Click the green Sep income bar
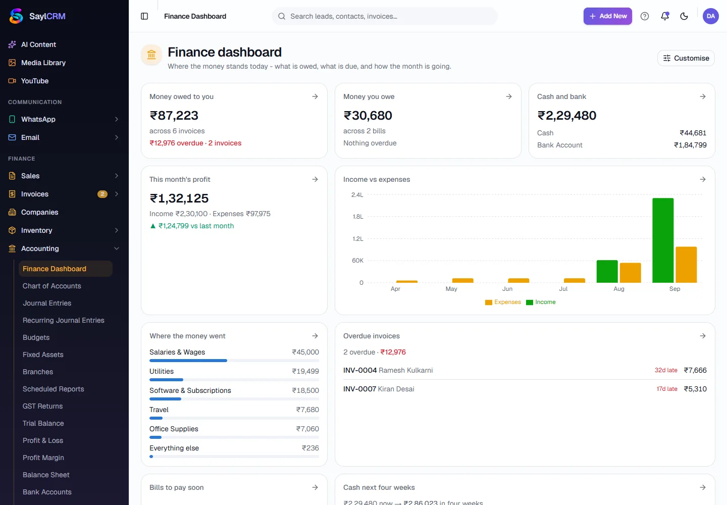Viewport: 727px width, 505px height. [x=663, y=240]
